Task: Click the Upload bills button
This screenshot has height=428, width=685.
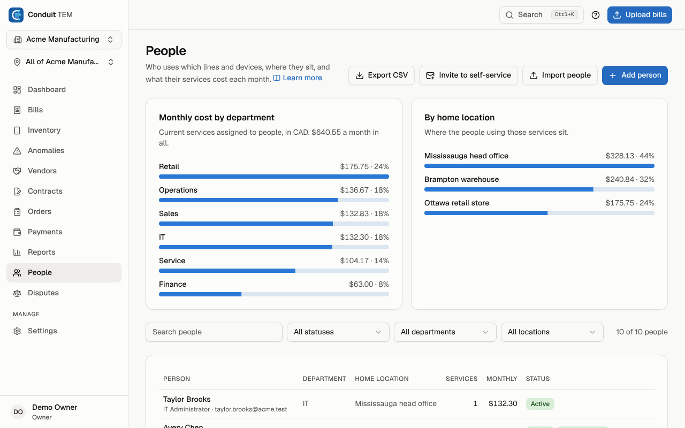Action: coord(640,15)
